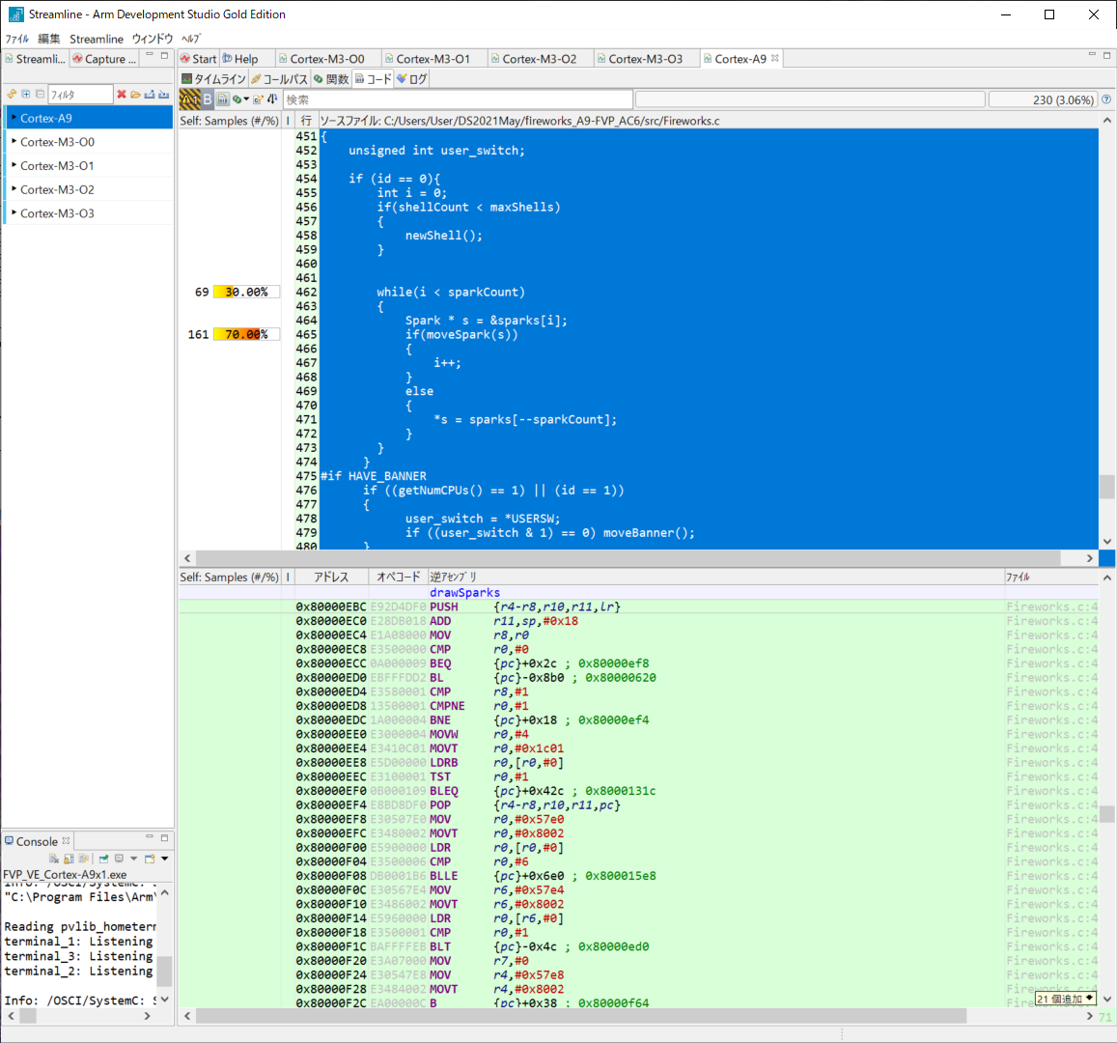1117x1043 pixels.
Task: Expand the Cortex-M3-O0 capture tree item
Action: (14, 141)
